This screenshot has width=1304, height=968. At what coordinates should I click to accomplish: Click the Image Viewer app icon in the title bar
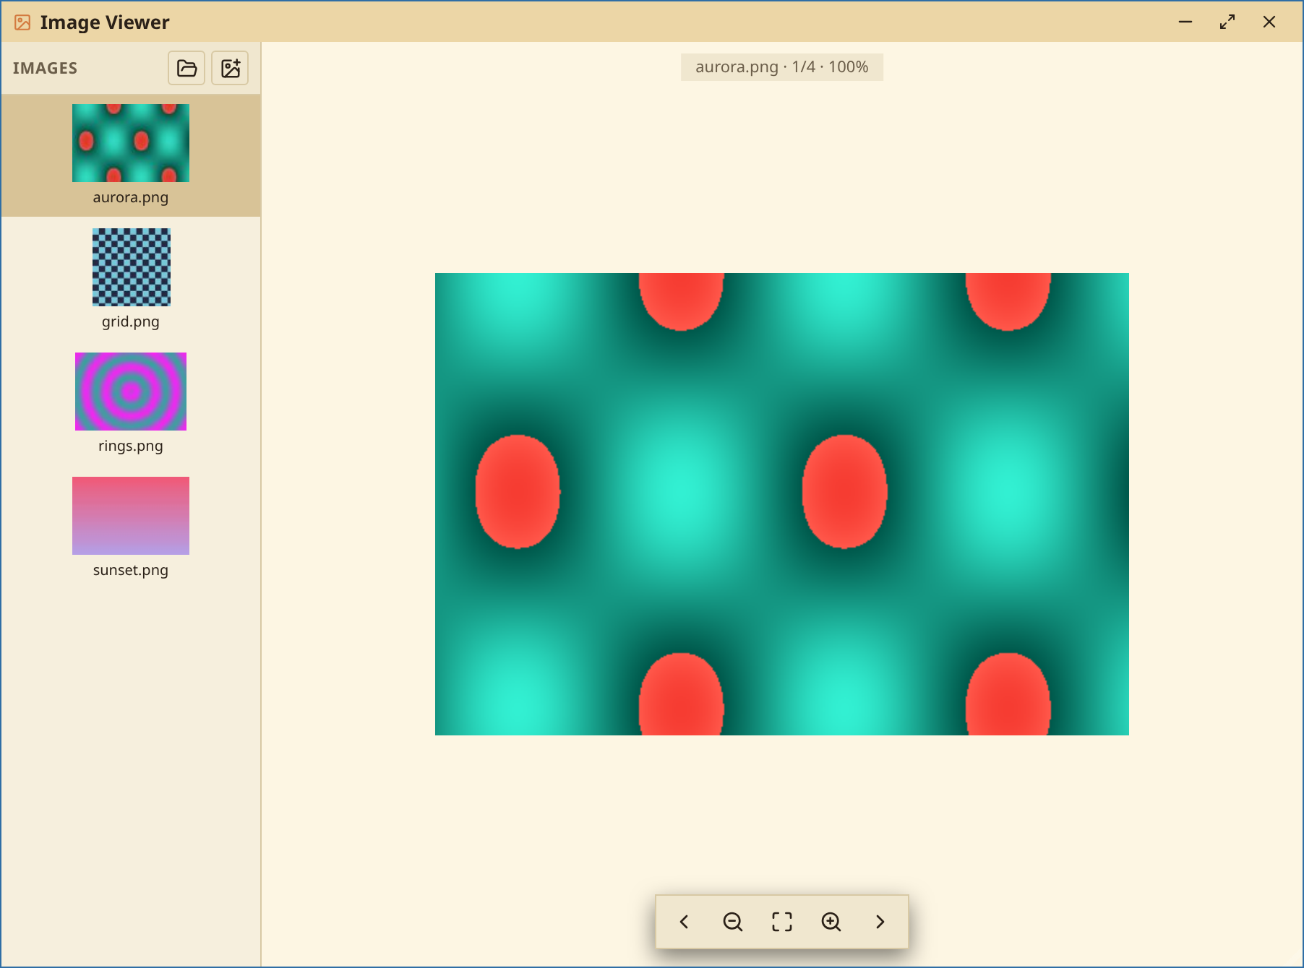22,22
